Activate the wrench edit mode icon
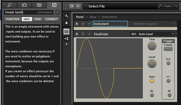 tap(66, 16)
